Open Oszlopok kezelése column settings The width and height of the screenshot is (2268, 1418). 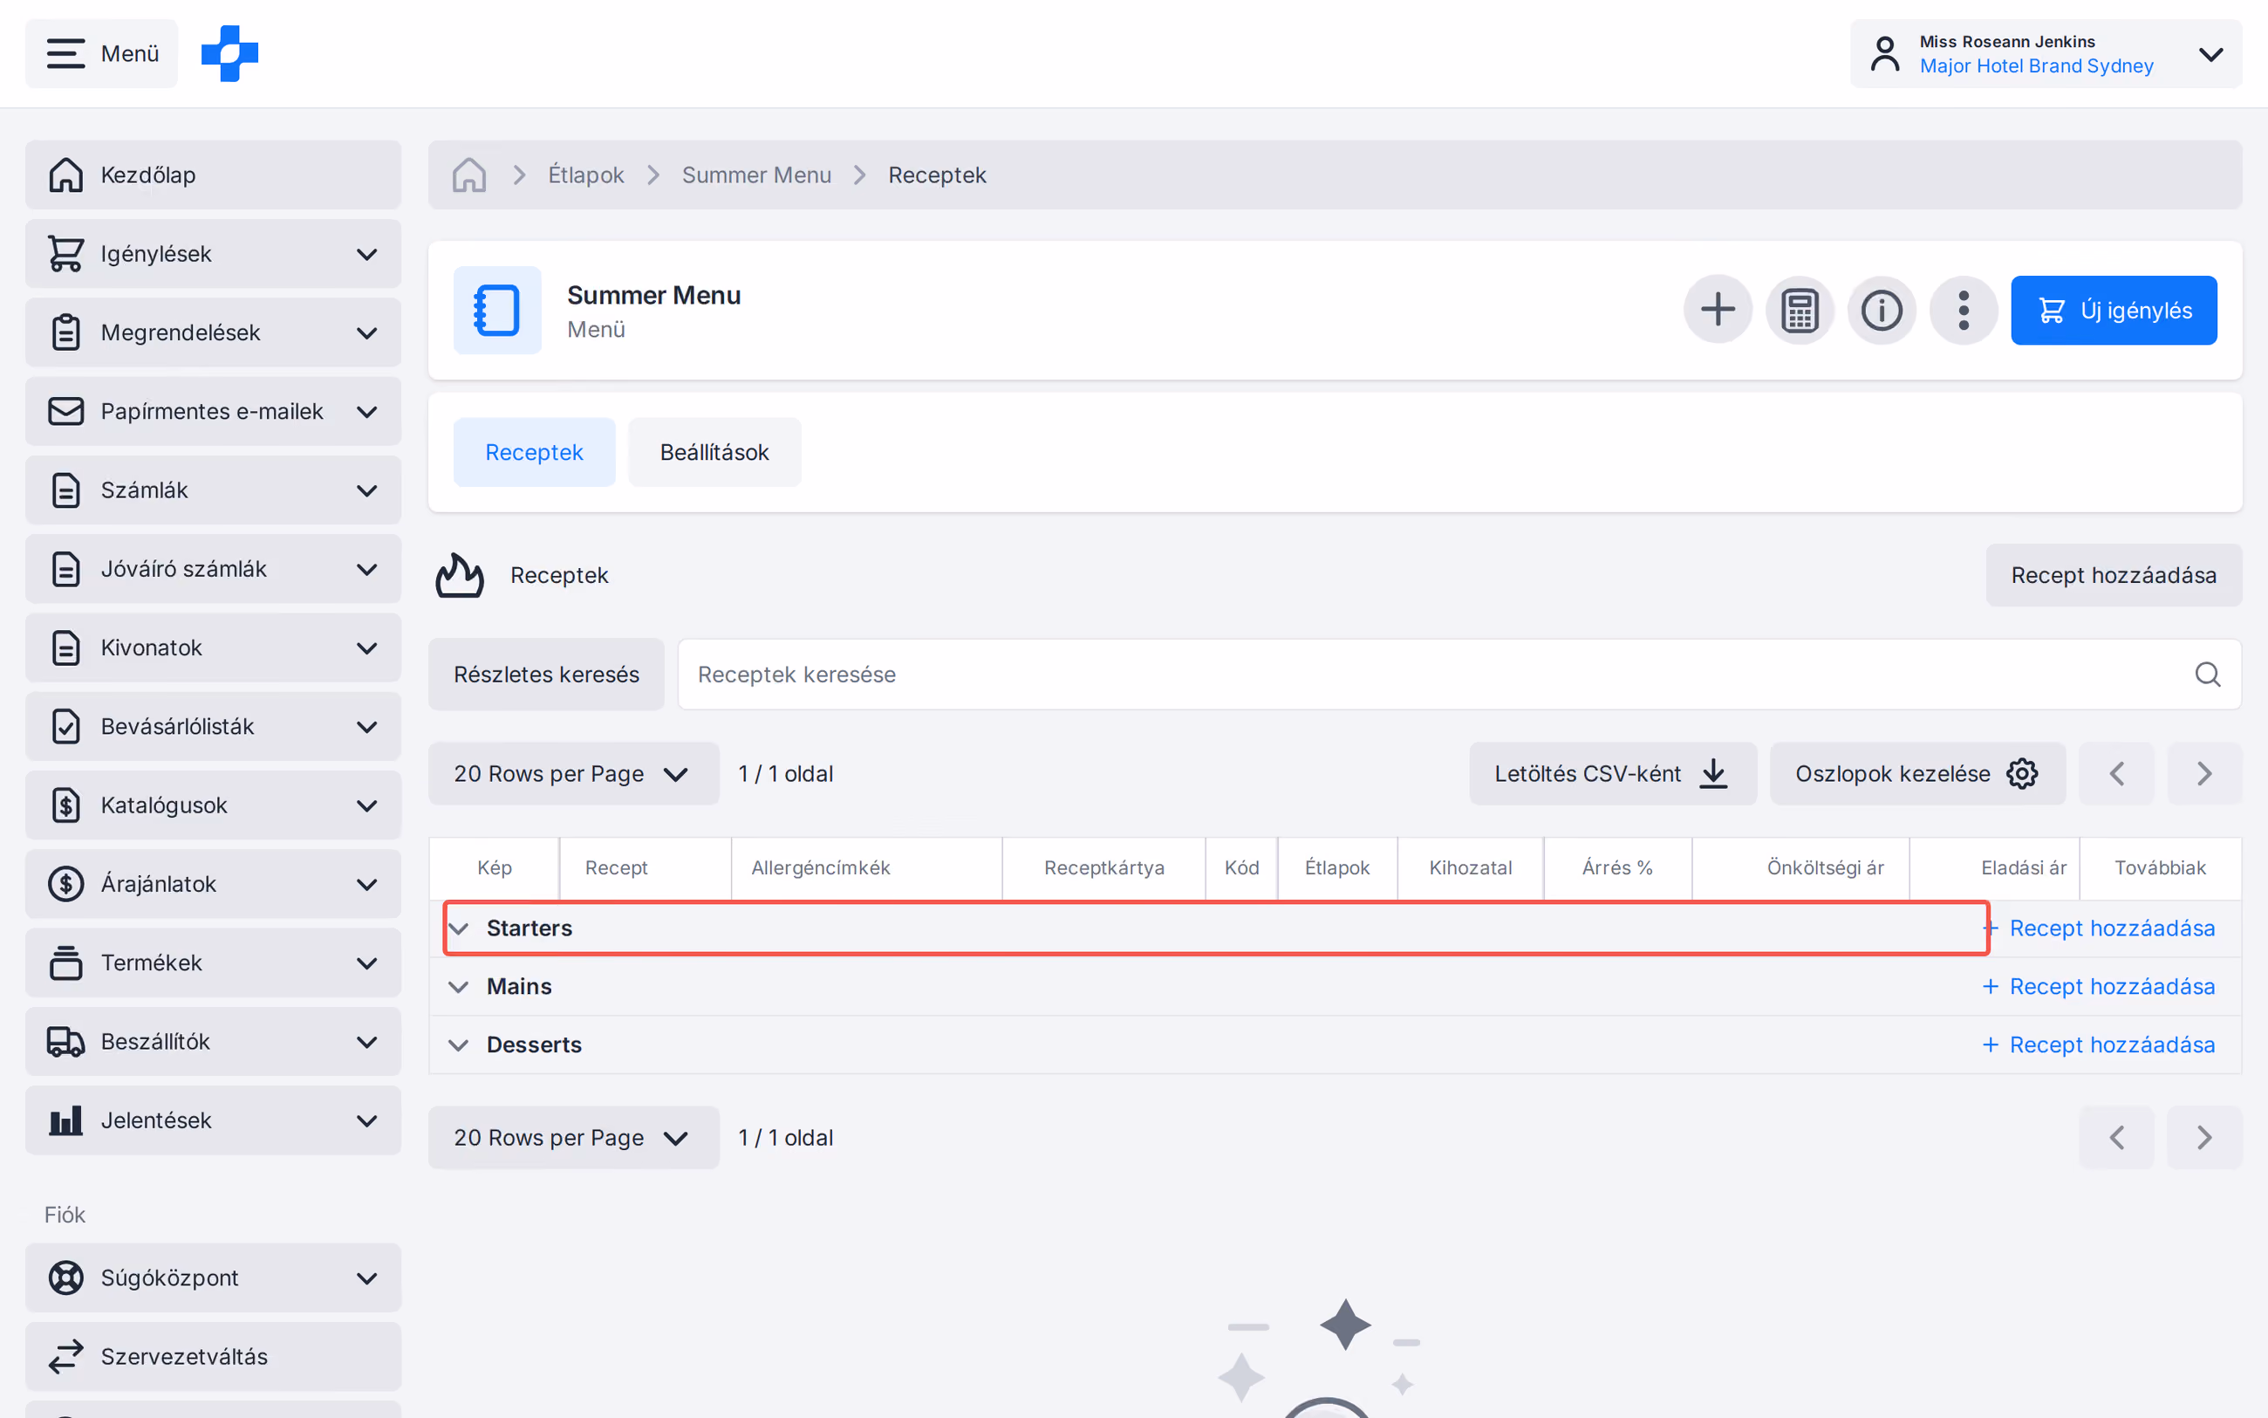point(1916,774)
